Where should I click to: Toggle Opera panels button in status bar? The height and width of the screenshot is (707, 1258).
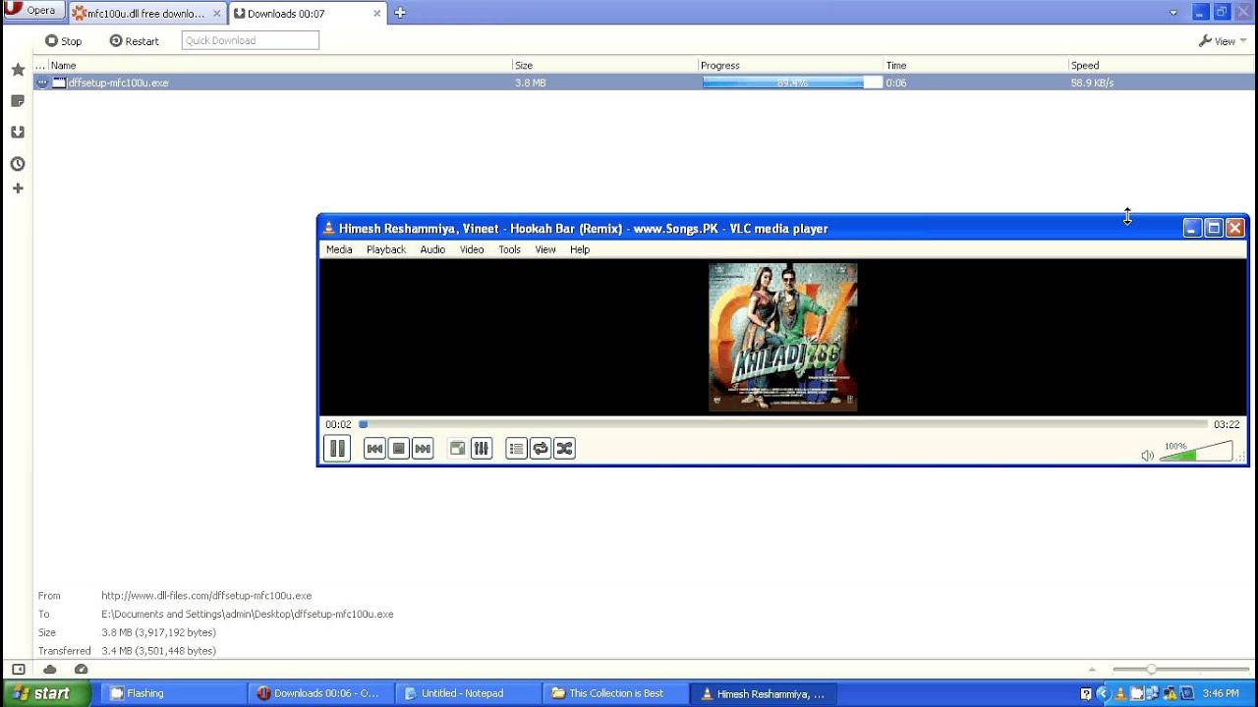tap(18, 670)
